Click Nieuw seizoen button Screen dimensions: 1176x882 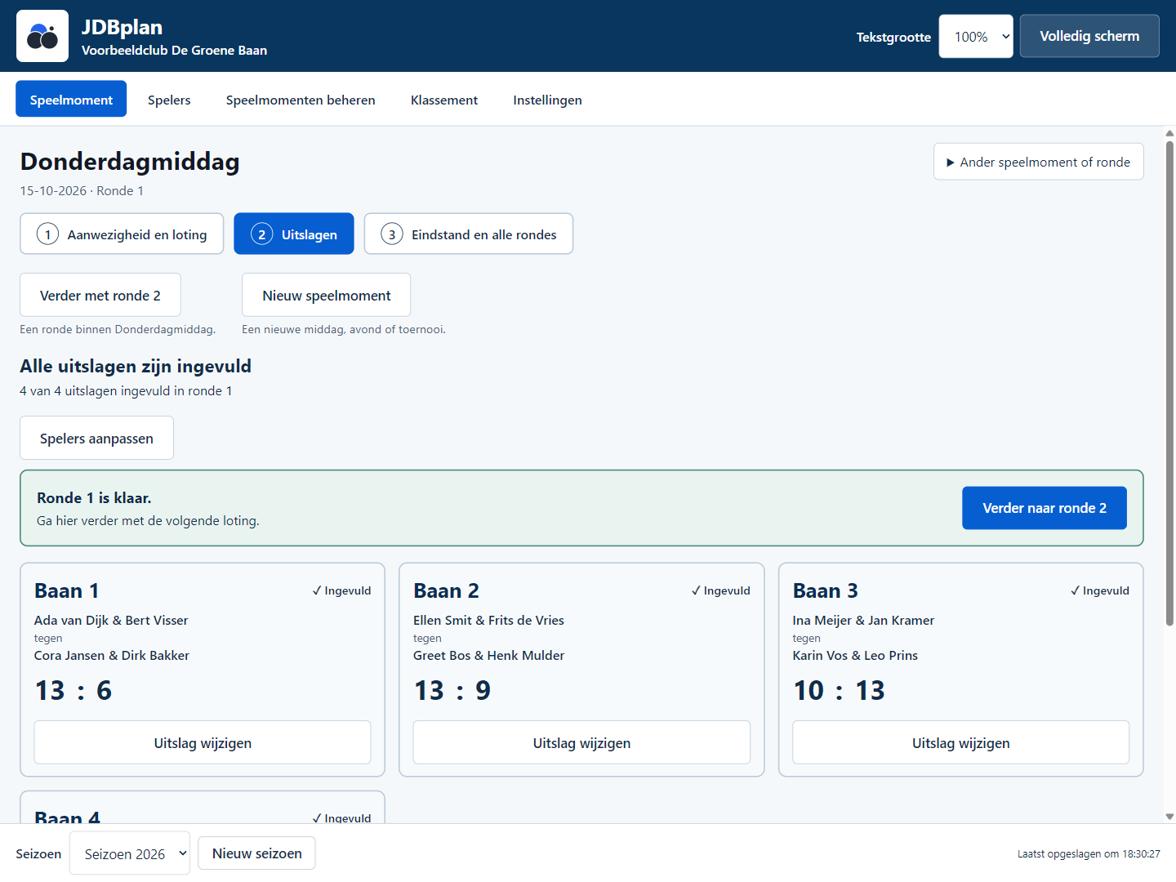click(x=256, y=853)
